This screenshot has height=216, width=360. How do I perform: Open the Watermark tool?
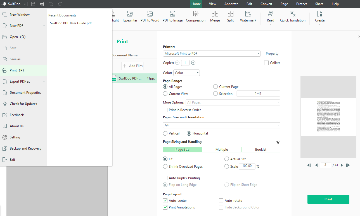(248, 17)
